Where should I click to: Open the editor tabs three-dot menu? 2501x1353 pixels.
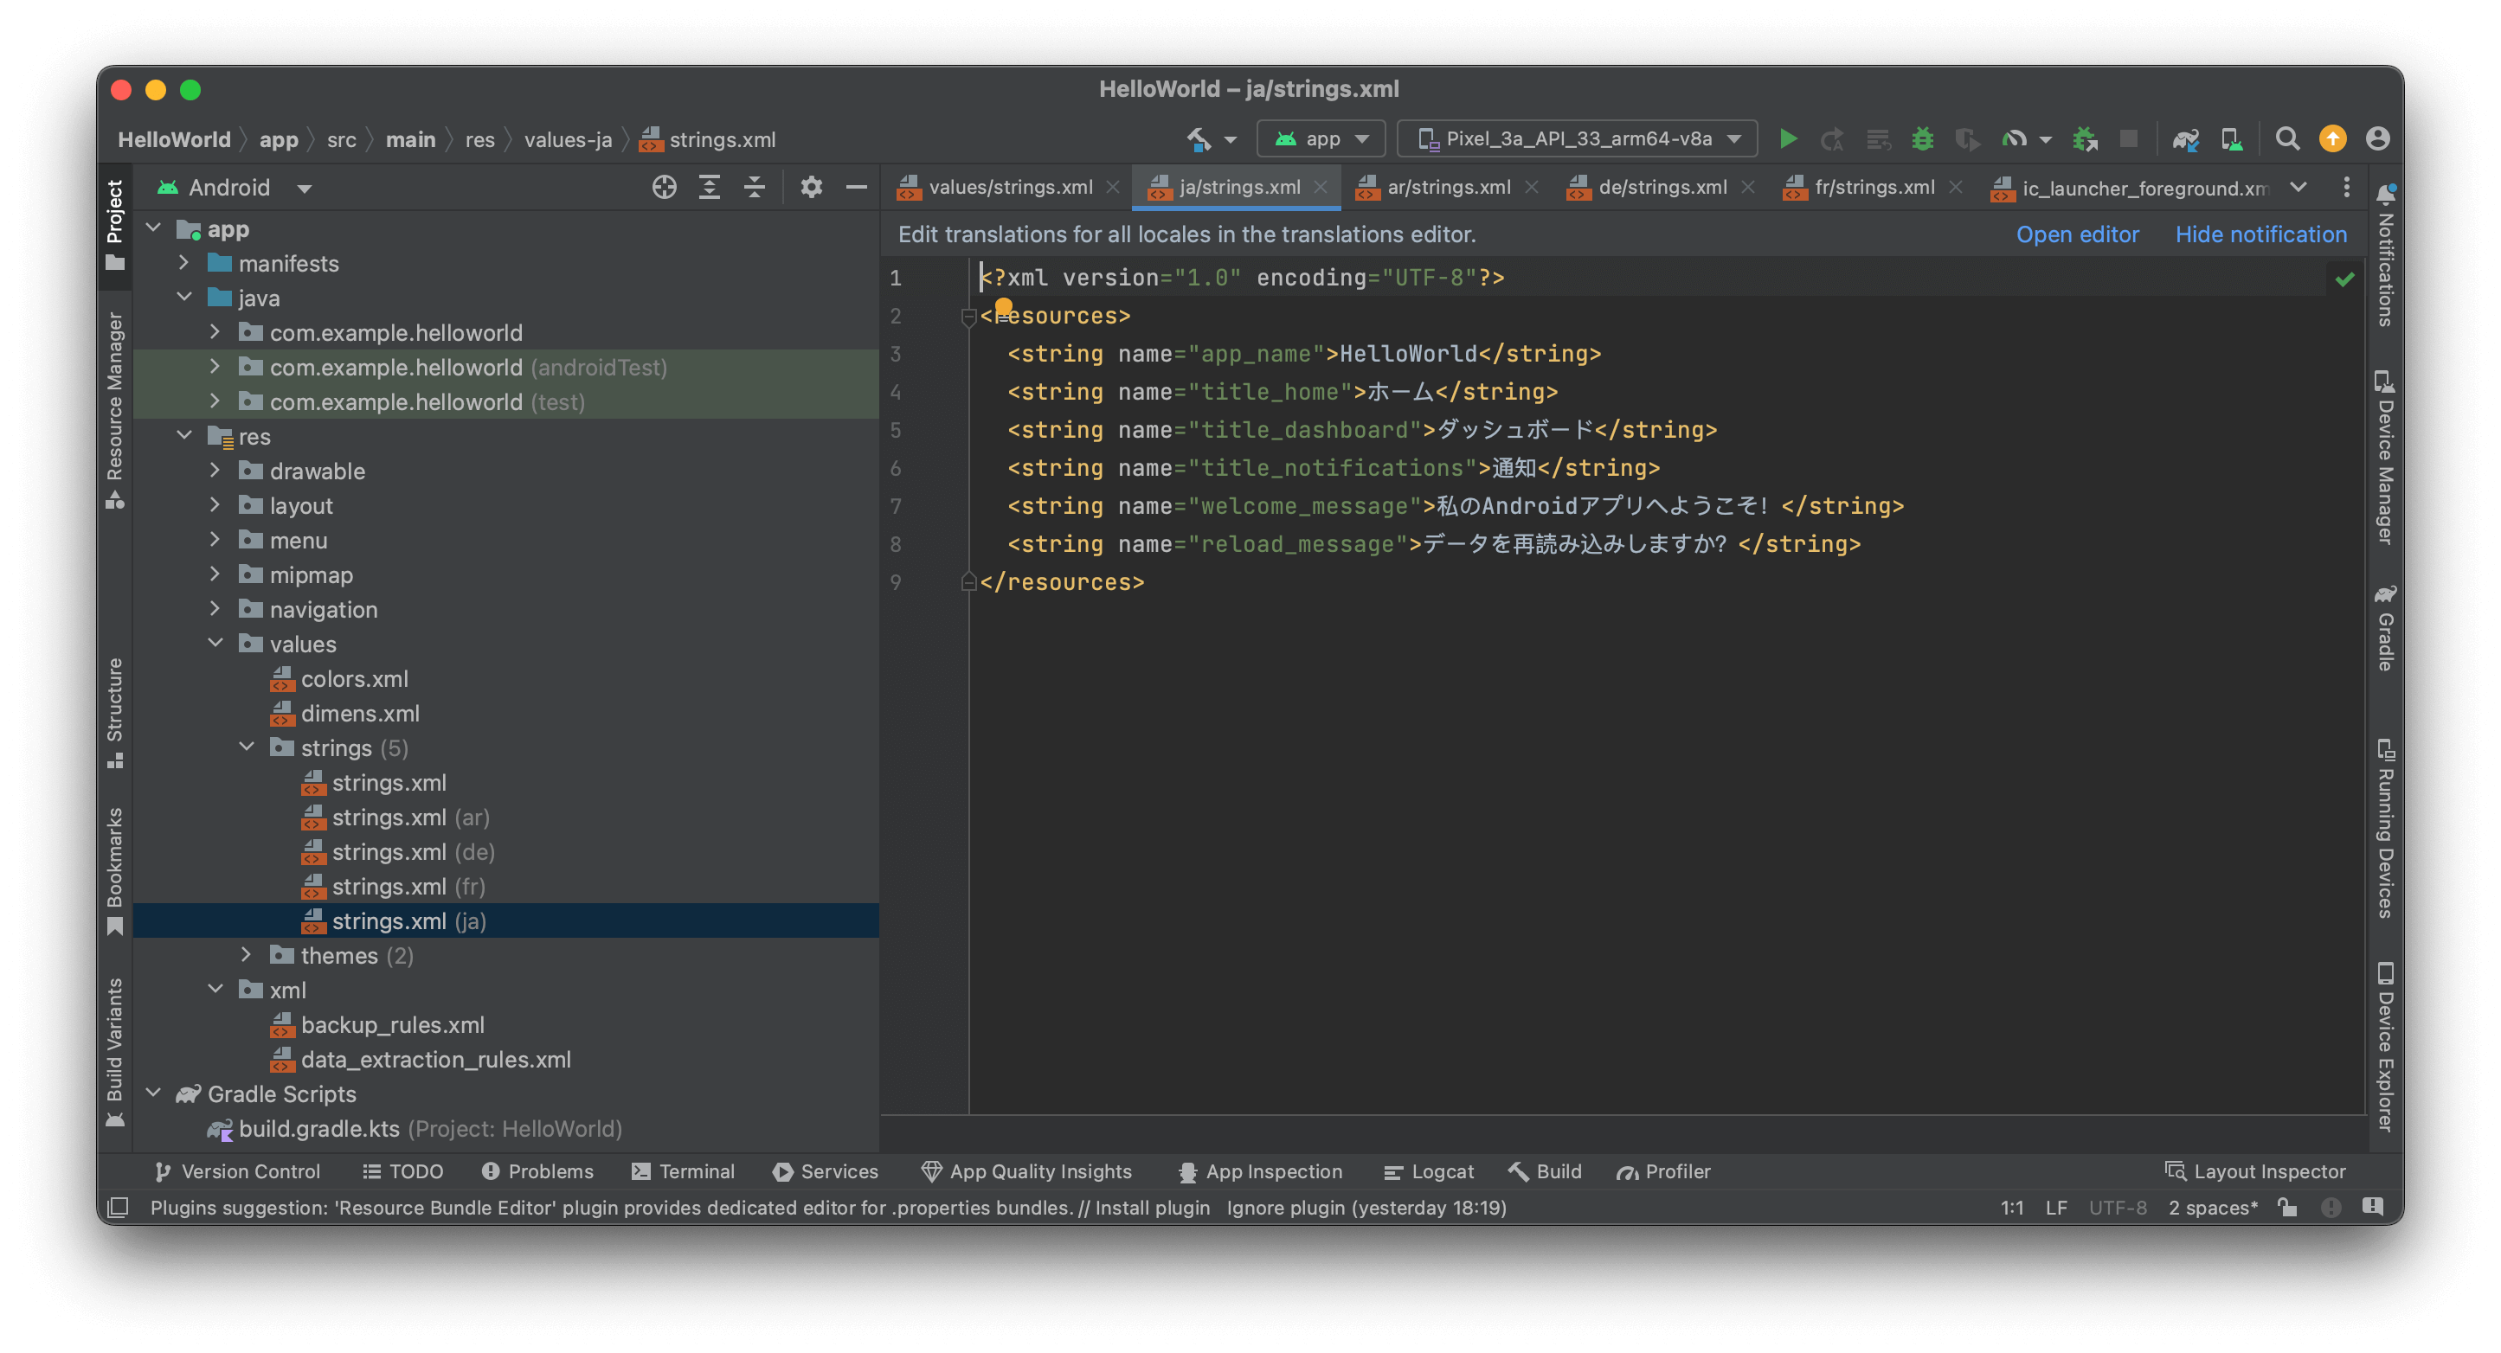pyautogui.click(x=2345, y=188)
